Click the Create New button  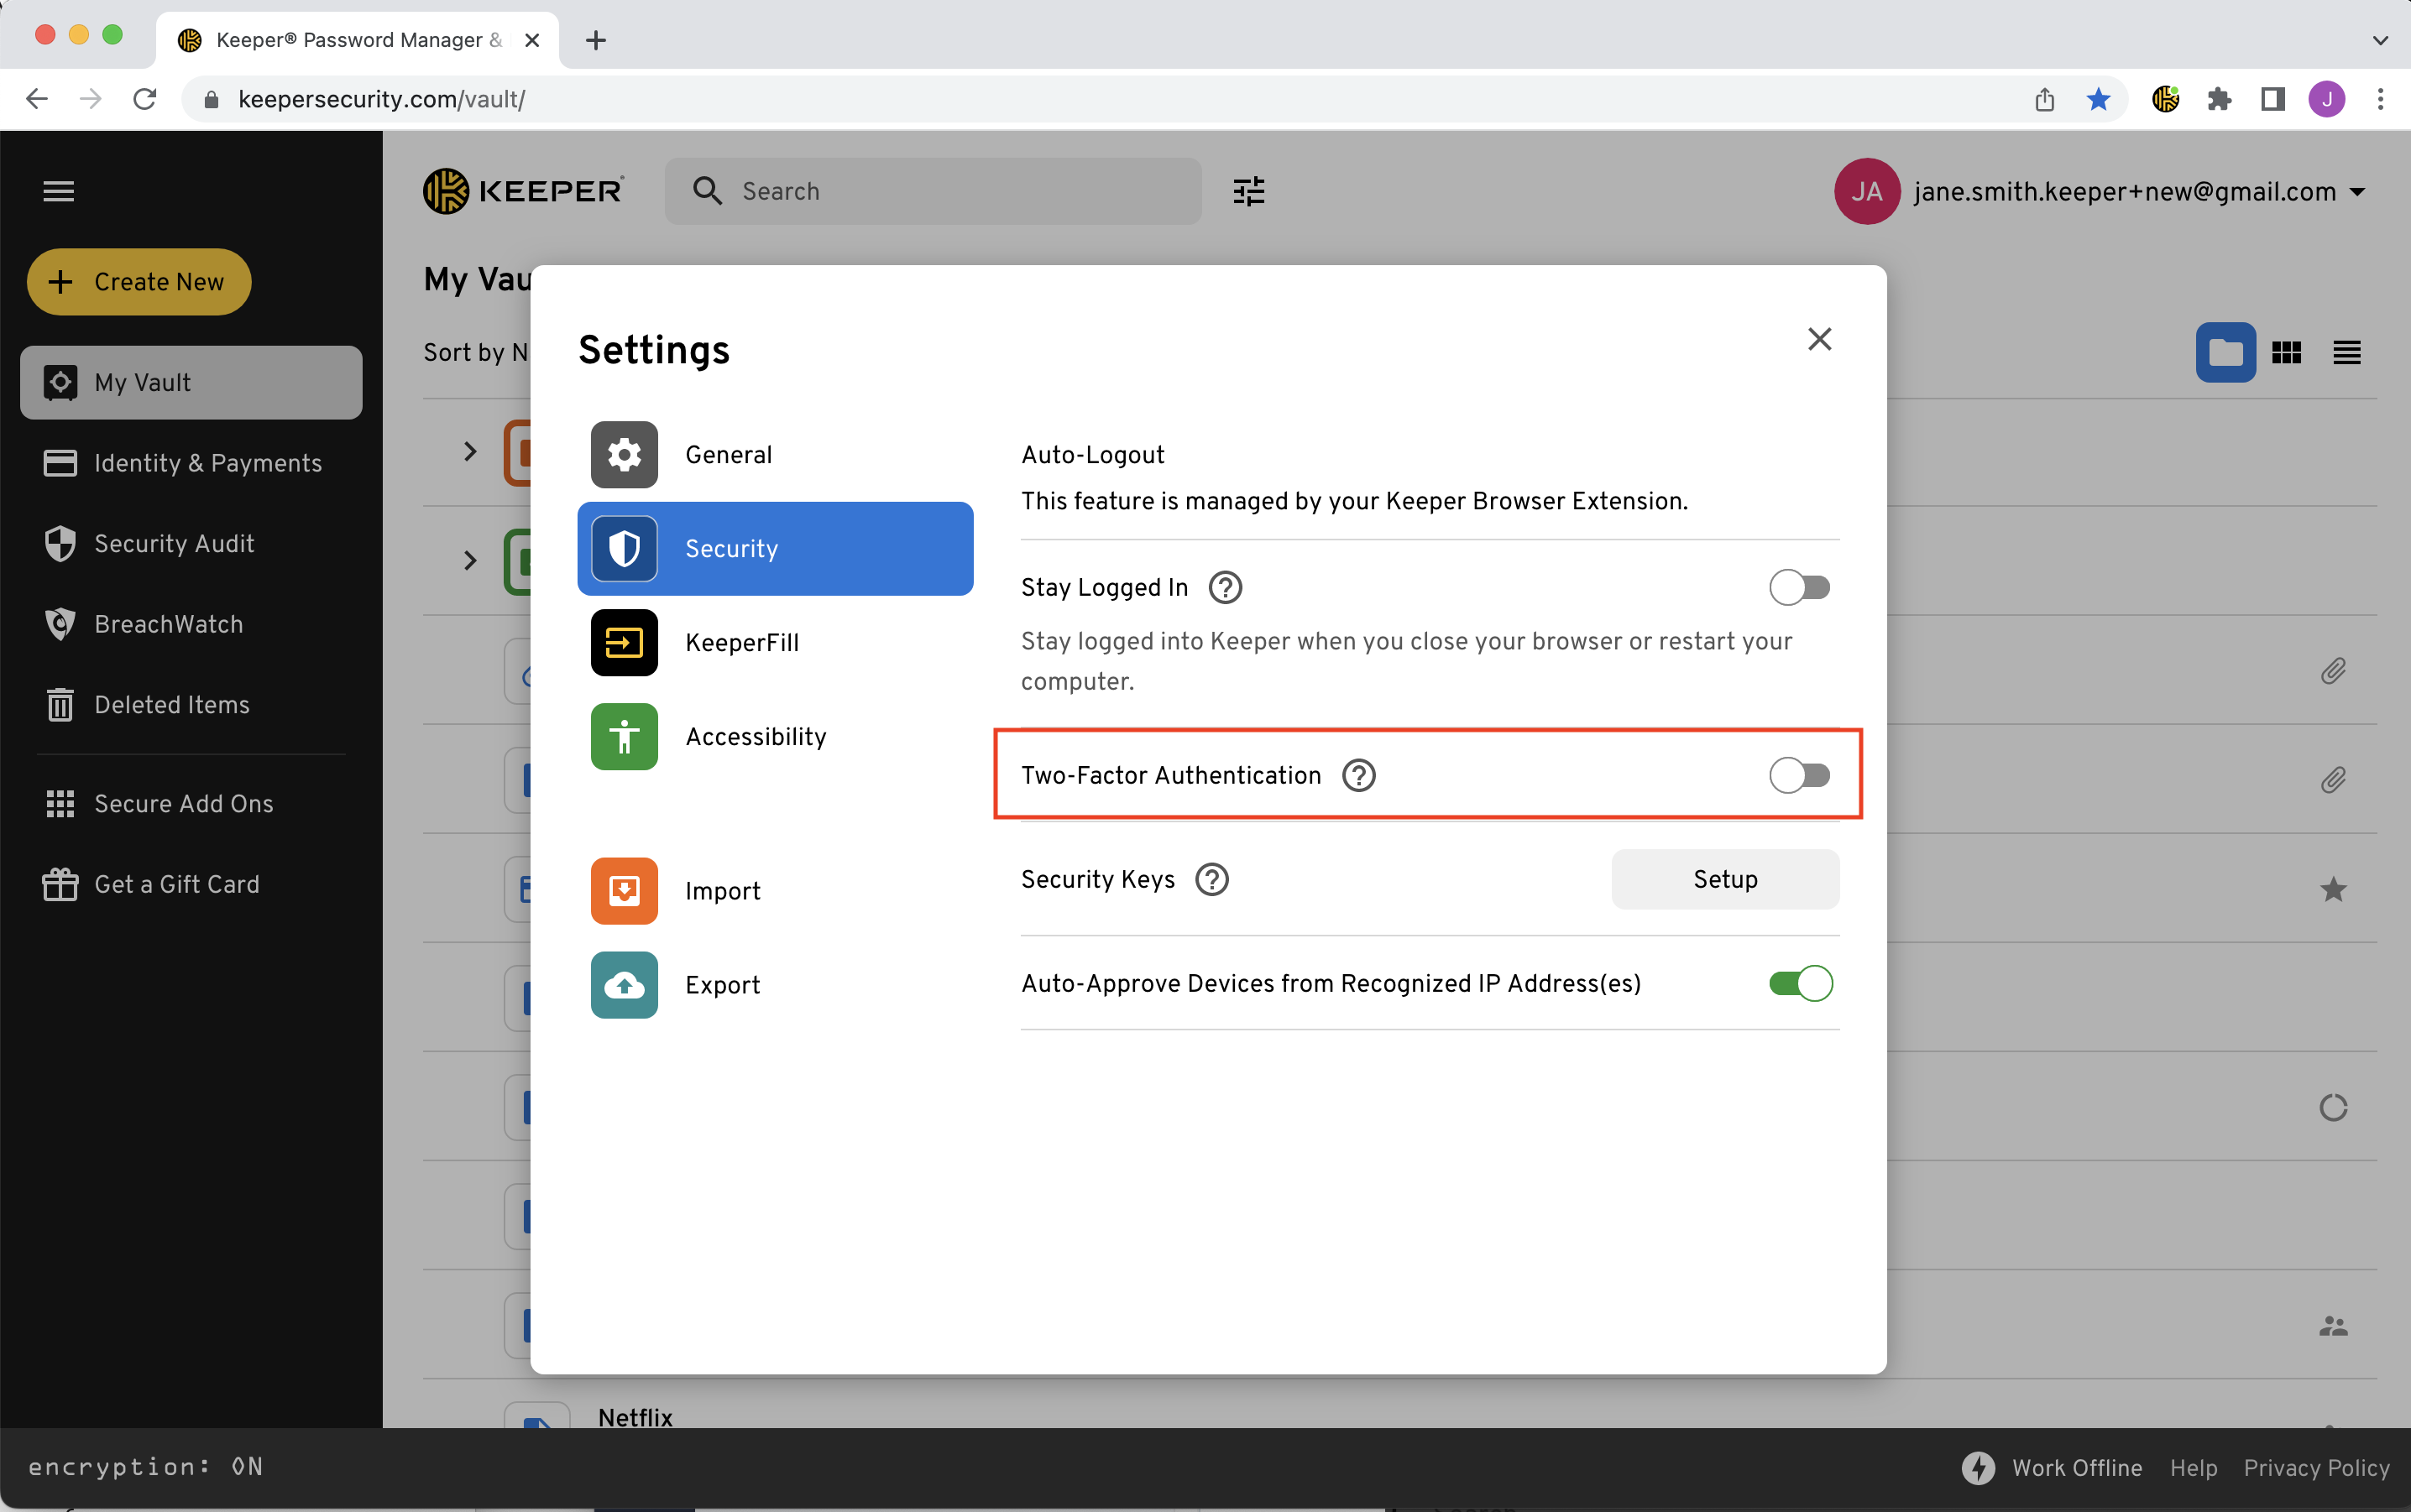[139, 282]
